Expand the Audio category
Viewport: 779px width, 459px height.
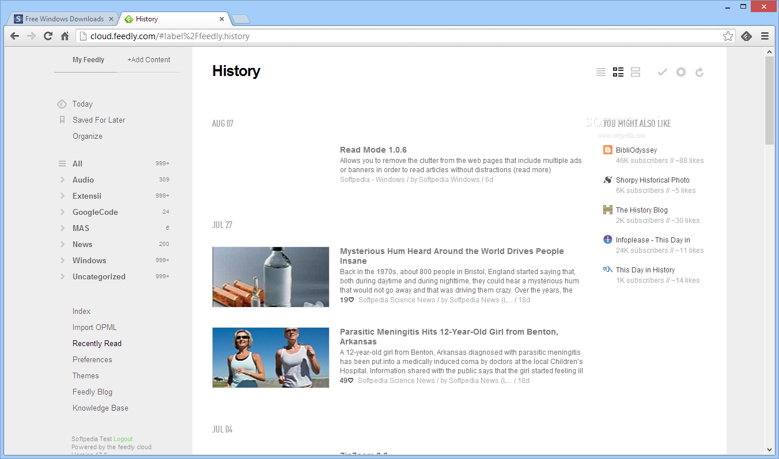pyautogui.click(x=62, y=180)
